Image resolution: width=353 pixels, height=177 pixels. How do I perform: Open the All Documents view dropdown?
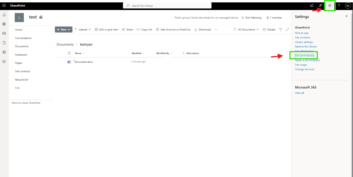(x=246, y=29)
